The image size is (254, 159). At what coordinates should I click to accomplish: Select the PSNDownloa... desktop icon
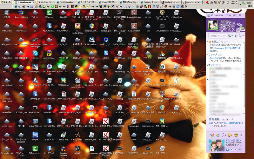pos(91,41)
